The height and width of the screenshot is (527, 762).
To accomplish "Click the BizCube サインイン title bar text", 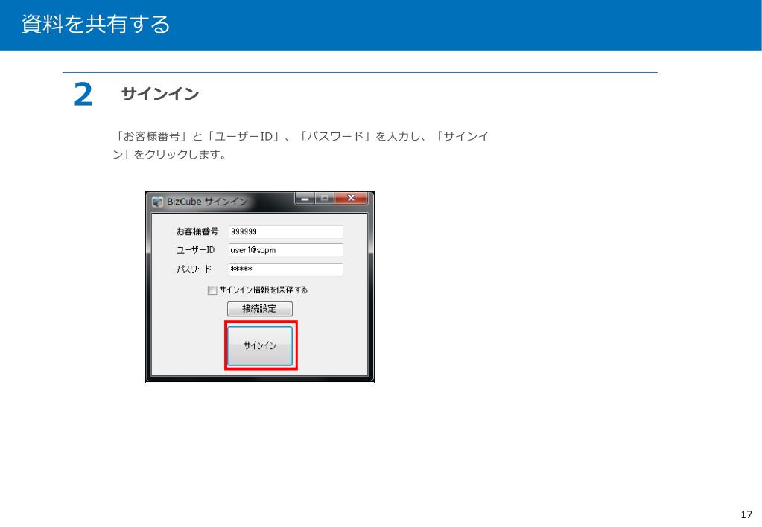I will (x=207, y=202).
